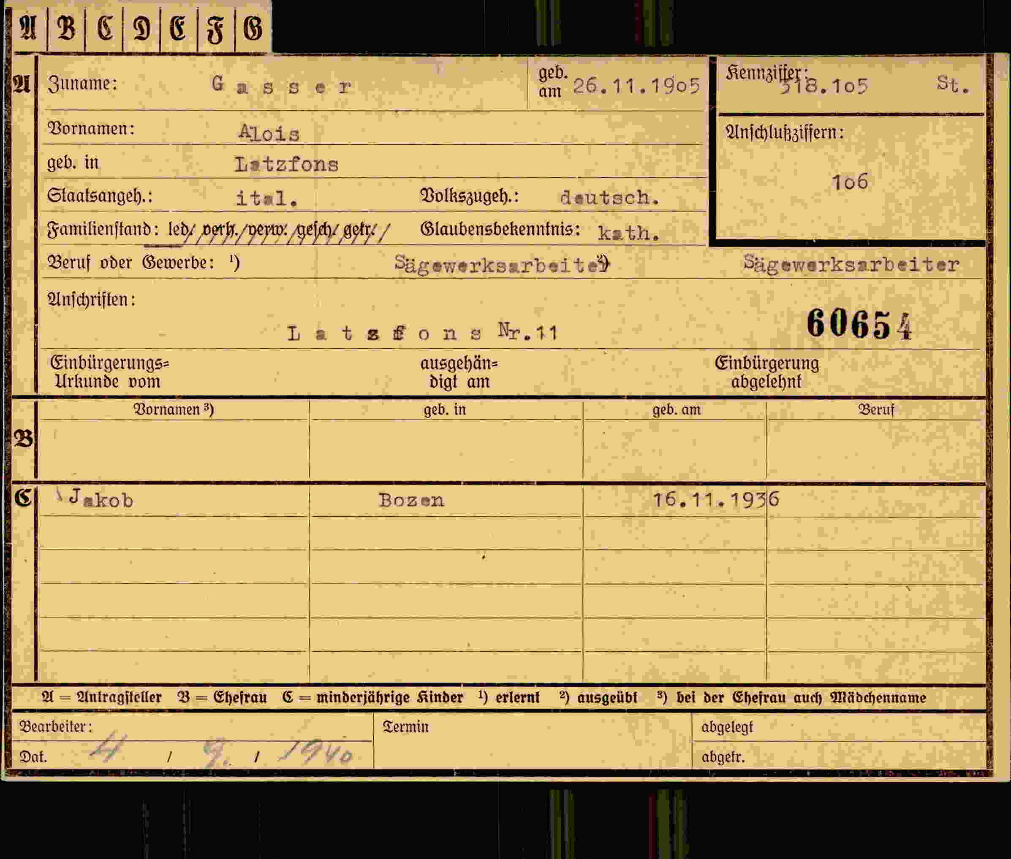The image size is (1011, 859).
Task: Select index tab letter B
Action: 66,28
